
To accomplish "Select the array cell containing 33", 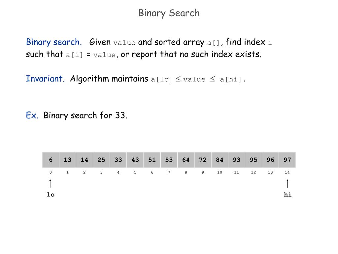I will click(118, 160).
